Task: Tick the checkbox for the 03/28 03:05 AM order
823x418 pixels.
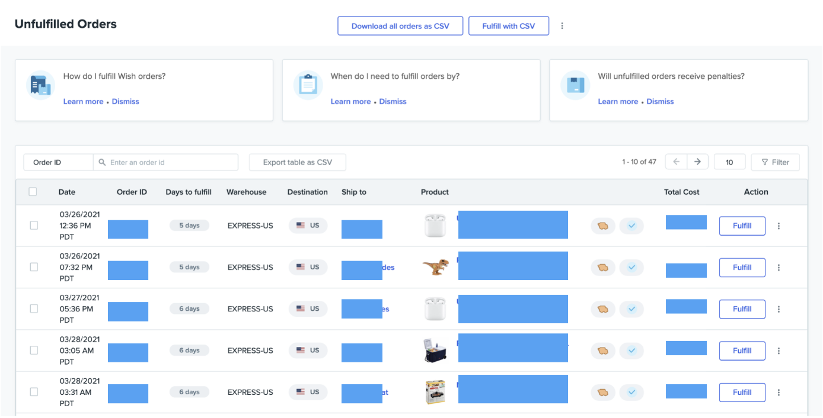Action: [x=34, y=351]
